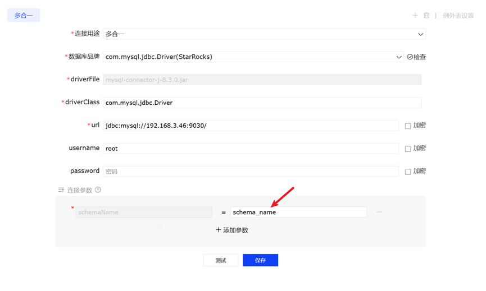This screenshot has height=291, width=486.
Task: Enable 加密 checkbox for username
Action: [408, 149]
